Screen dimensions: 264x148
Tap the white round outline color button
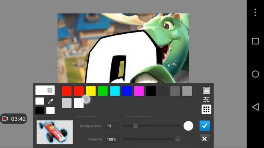click(x=188, y=126)
